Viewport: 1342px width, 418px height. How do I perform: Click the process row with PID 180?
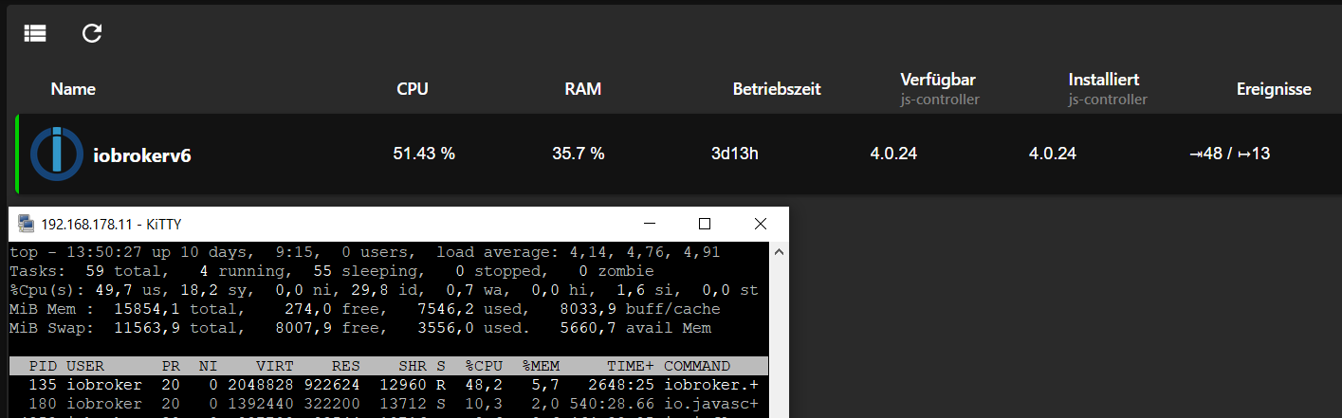[389, 404]
